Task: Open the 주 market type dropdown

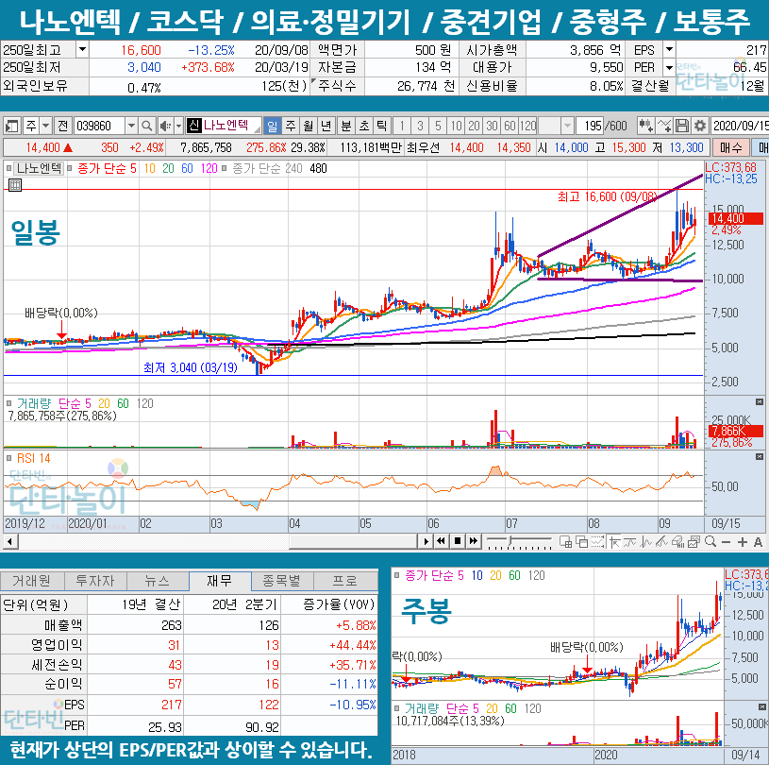Action: [x=45, y=127]
